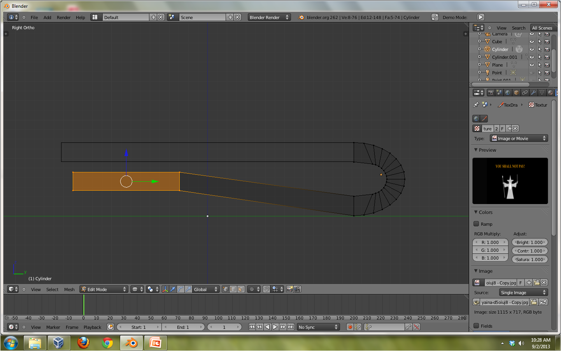Open the No Sync dropdown
The height and width of the screenshot is (351, 561).
[x=319, y=327]
